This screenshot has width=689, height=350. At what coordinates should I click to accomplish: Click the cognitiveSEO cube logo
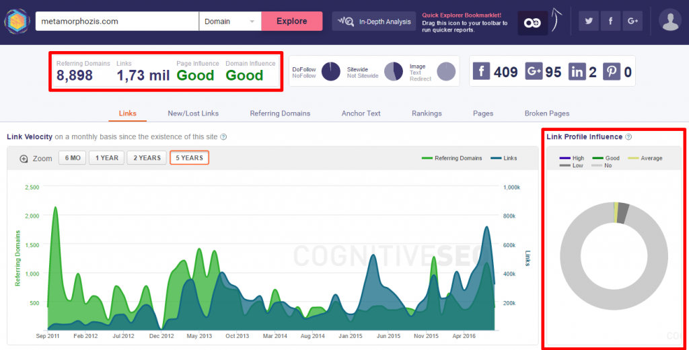17,21
